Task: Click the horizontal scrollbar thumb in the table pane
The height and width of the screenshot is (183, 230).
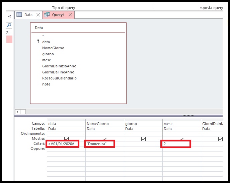Action: coord(23,112)
